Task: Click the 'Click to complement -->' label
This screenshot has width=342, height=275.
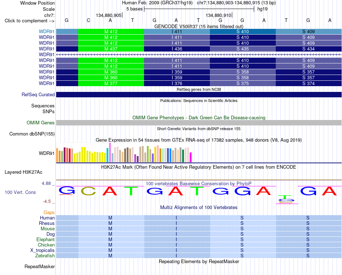Action: (x=30, y=21)
